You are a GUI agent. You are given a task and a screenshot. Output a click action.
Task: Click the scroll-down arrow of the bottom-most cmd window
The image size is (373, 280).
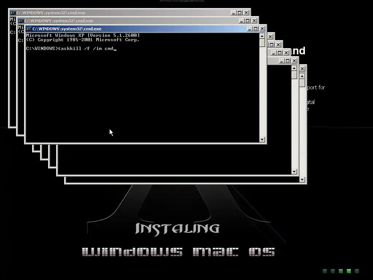coord(302,180)
